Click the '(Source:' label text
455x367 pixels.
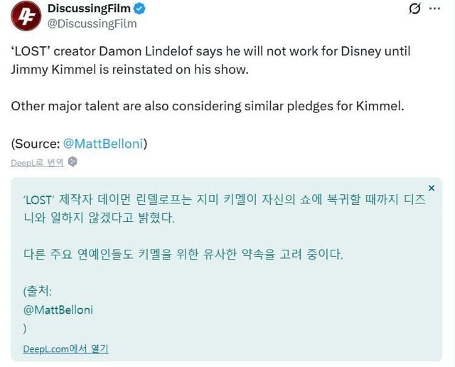[x=35, y=144]
